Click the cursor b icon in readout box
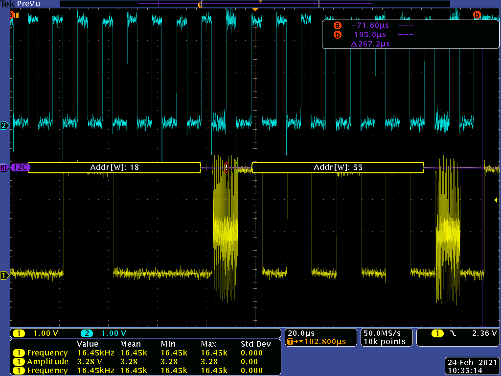The image size is (501, 376). 337,35
